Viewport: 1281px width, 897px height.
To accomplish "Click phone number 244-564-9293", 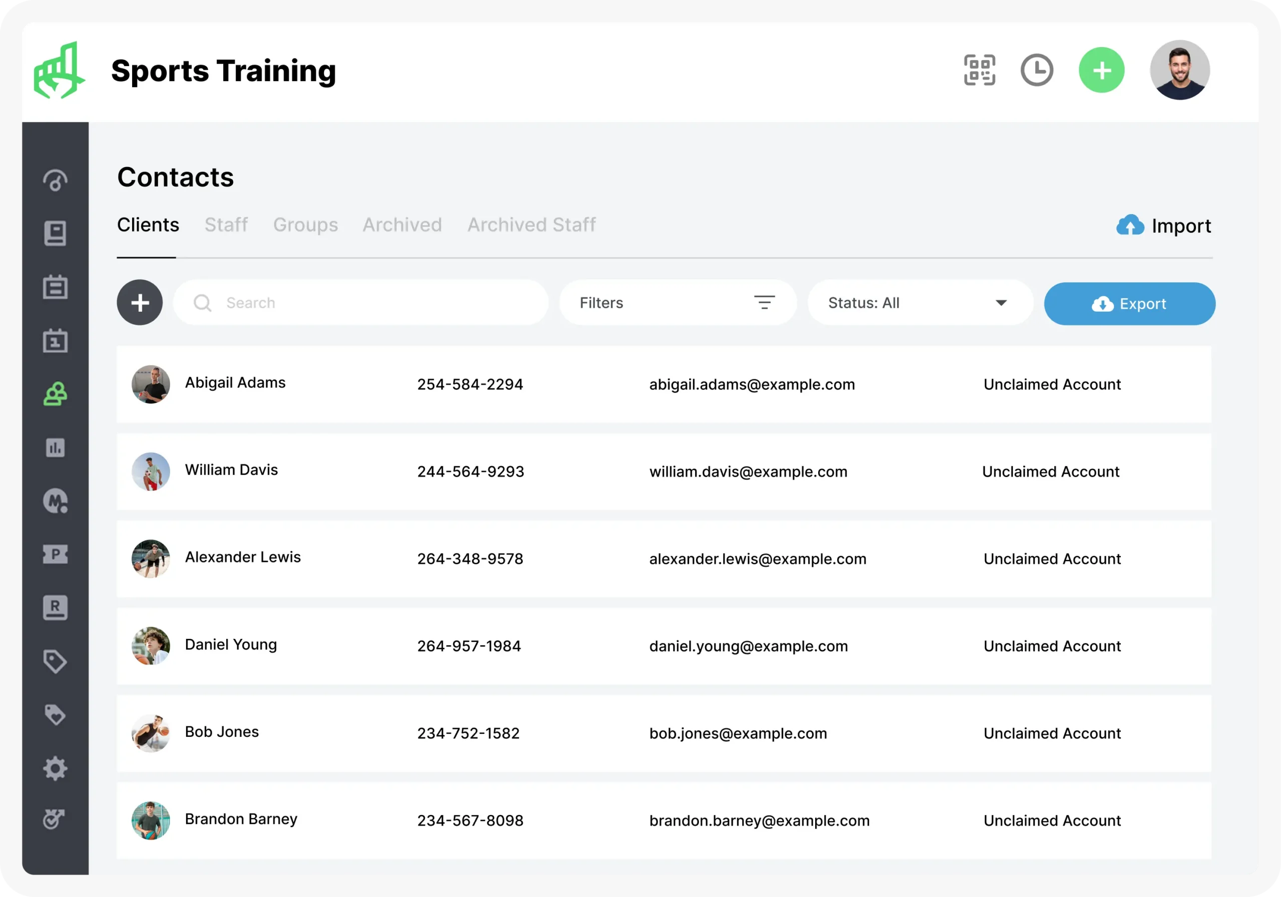I will point(470,471).
